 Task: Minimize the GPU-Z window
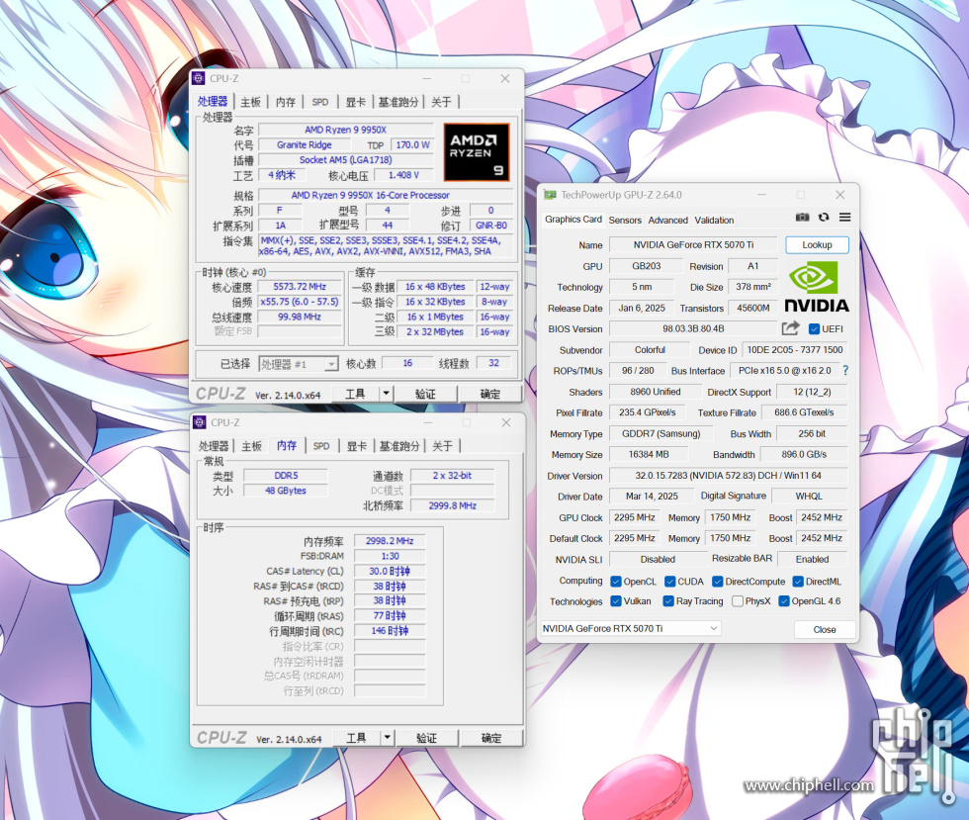(x=762, y=195)
